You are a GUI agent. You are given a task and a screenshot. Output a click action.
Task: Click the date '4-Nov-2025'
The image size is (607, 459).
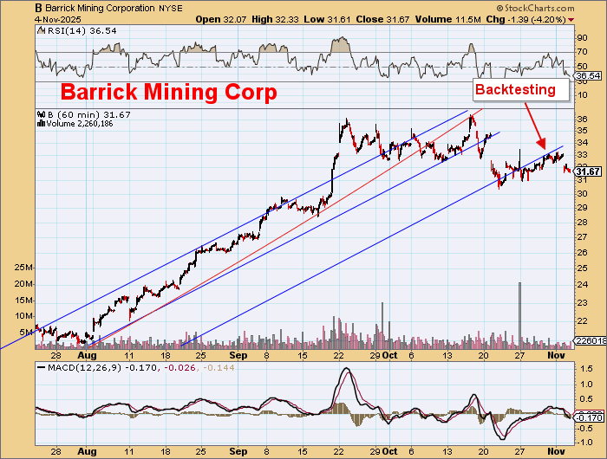click(x=58, y=19)
